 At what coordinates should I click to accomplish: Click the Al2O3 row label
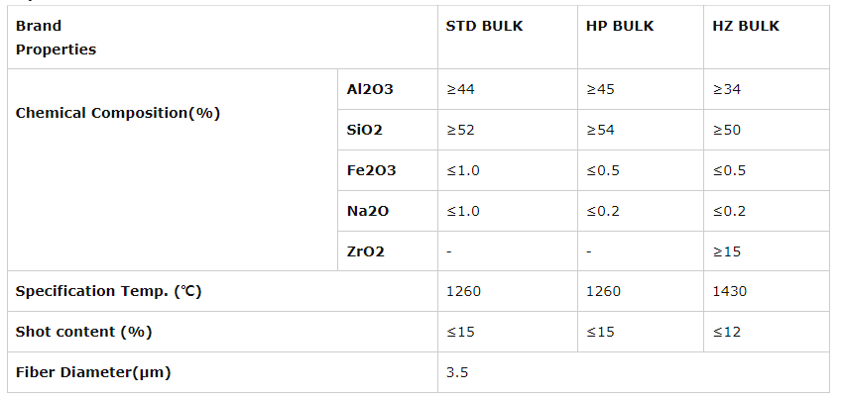coord(370,90)
